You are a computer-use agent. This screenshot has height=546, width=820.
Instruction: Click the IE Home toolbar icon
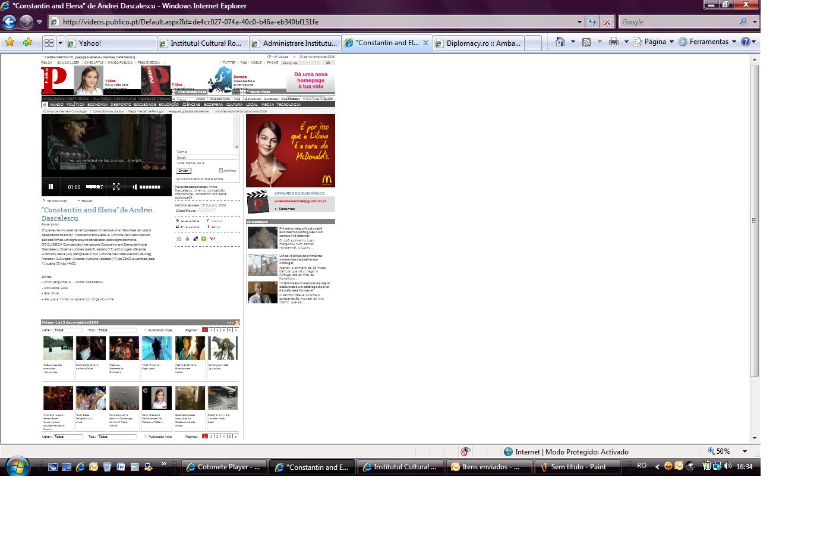560,42
